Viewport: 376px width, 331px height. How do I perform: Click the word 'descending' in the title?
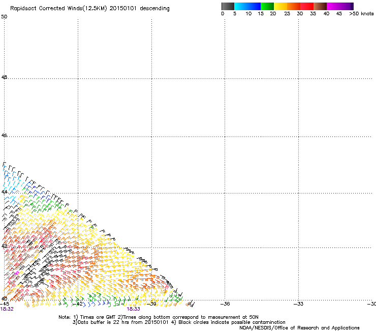tap(154, 9)
